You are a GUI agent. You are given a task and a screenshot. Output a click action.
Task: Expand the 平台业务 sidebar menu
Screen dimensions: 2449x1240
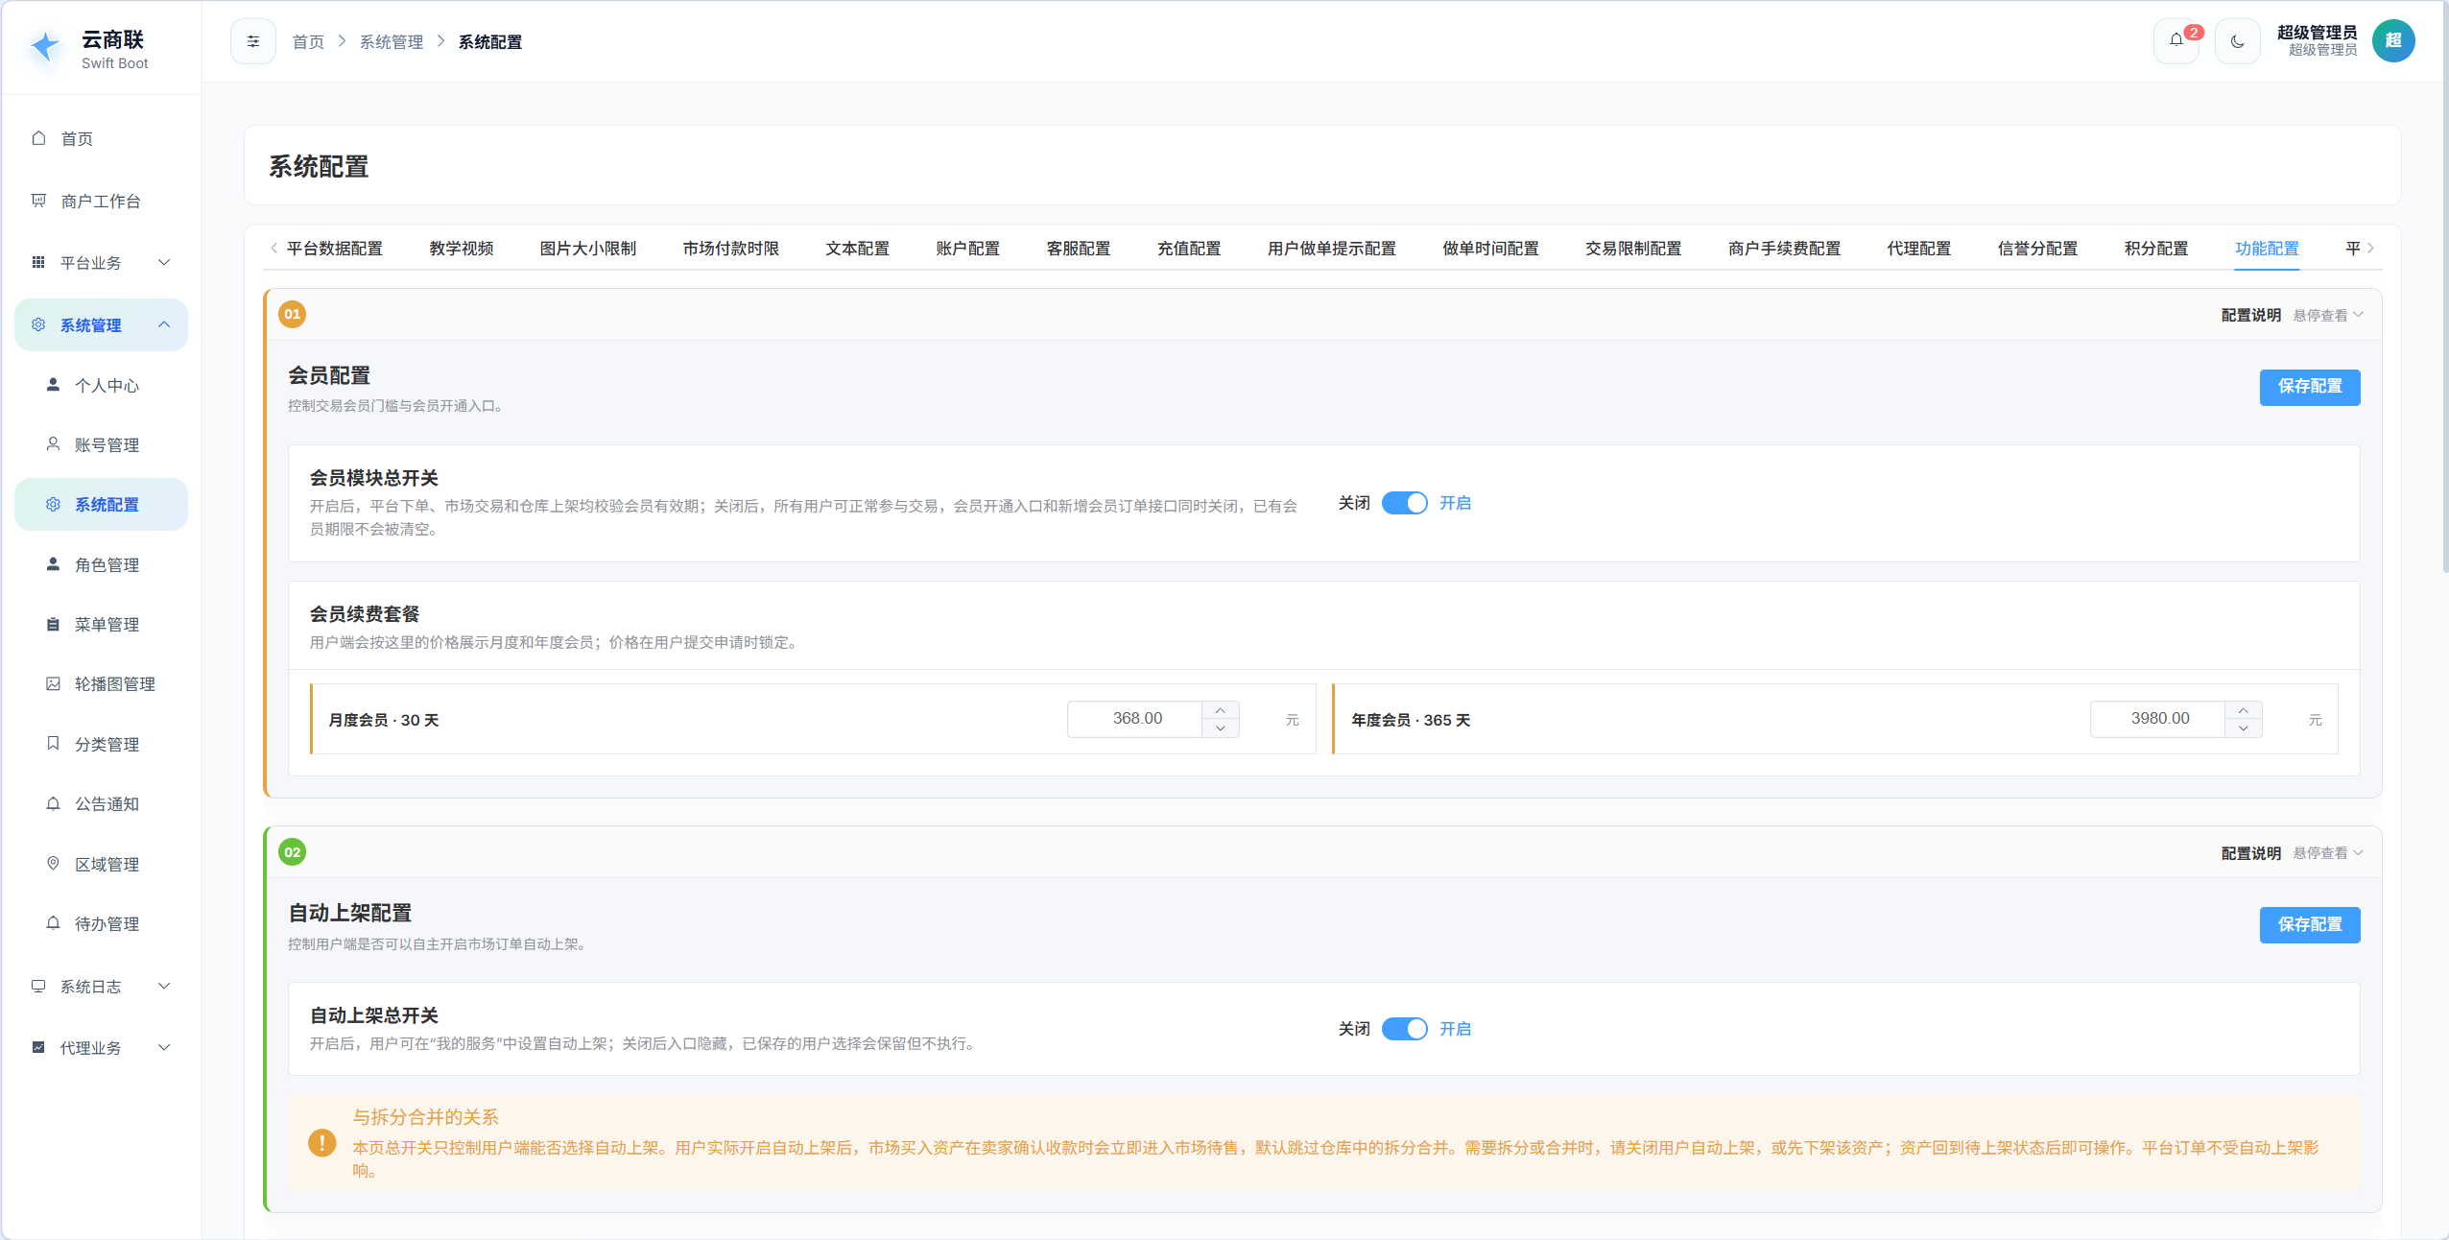click(101, 262)
